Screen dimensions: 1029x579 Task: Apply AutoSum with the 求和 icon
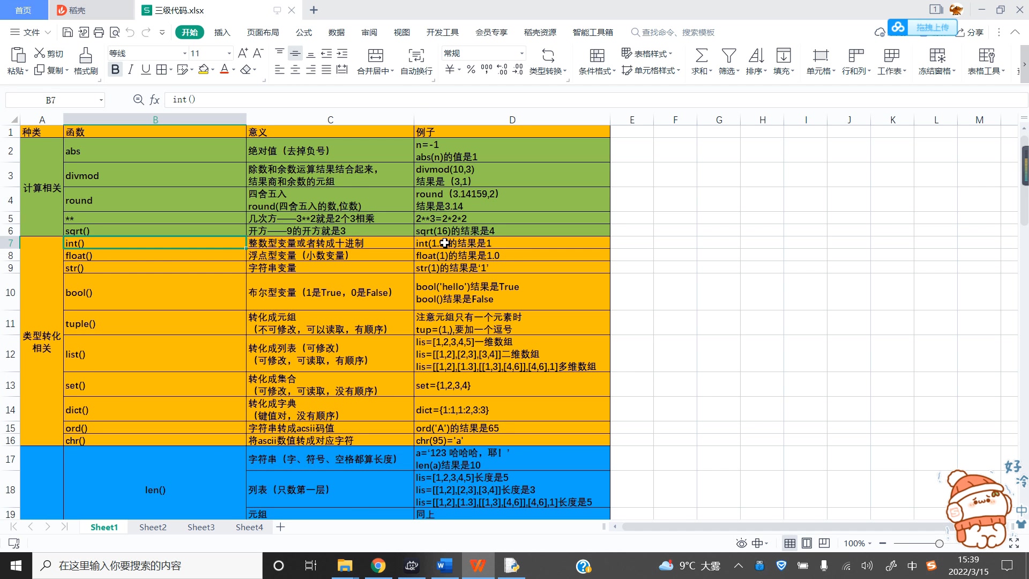701,61
